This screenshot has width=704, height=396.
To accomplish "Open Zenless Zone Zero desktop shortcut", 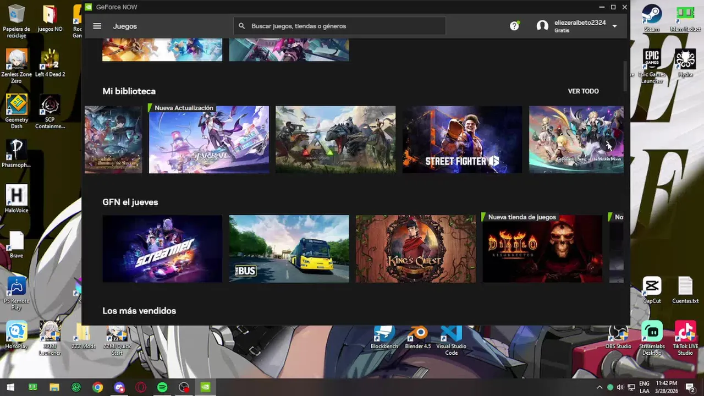I will tap(16, 67).
